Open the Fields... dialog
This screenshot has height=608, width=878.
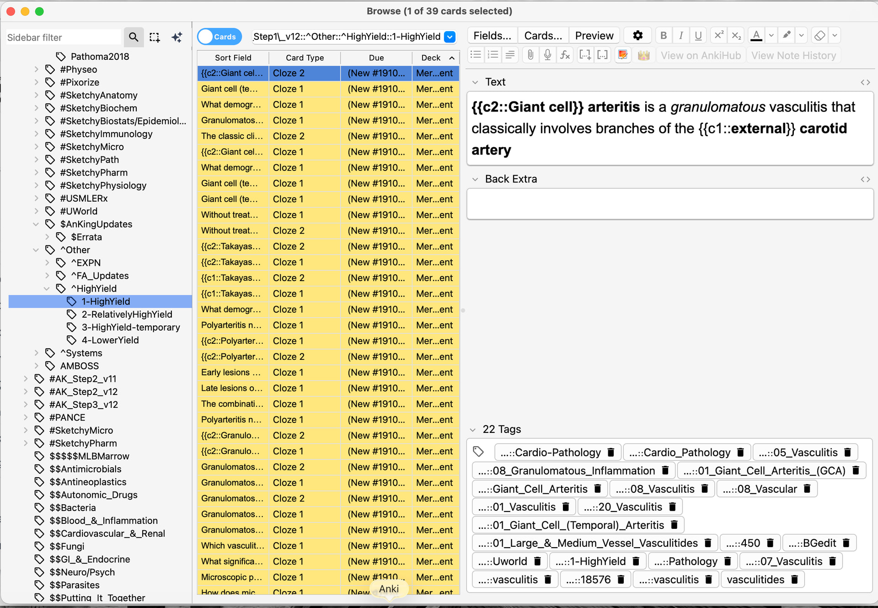pos(492,36)
